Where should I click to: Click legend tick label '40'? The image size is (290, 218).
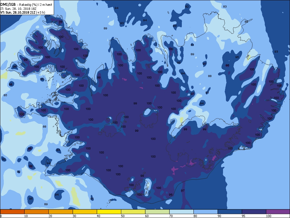[98, 216]
